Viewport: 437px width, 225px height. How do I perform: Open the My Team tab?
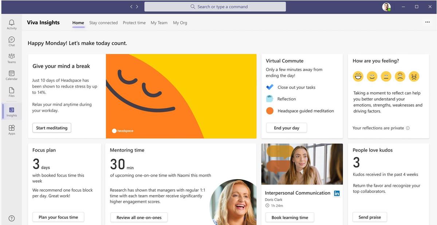coord(159,23)
